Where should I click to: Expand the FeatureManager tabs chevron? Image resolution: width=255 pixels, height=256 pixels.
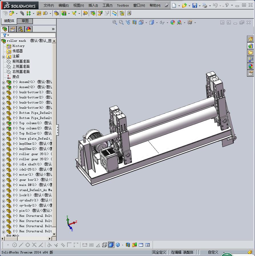pos(53,29)
